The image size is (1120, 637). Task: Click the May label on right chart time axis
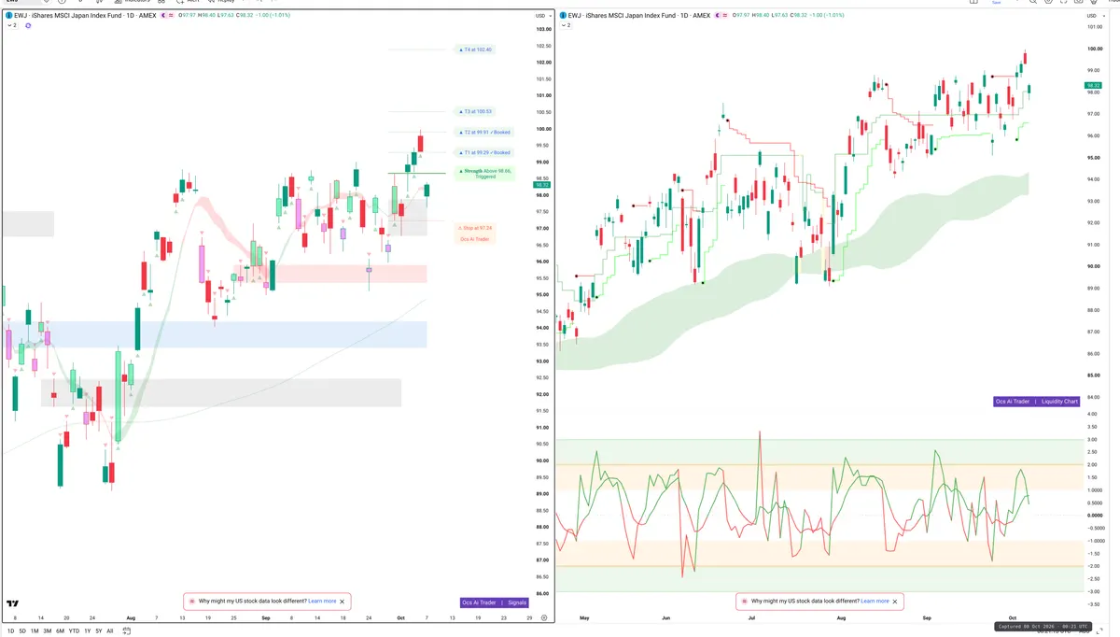[x=585, y=618]
